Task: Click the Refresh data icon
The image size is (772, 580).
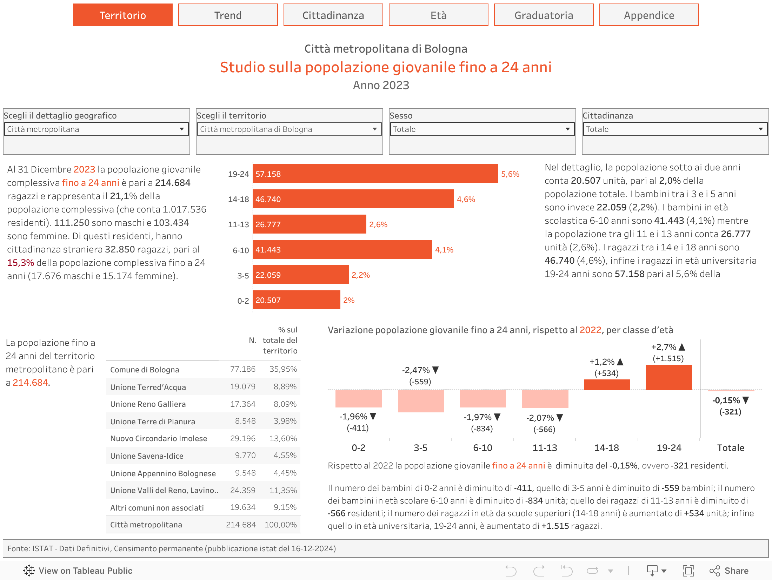Action: point(592,571)
